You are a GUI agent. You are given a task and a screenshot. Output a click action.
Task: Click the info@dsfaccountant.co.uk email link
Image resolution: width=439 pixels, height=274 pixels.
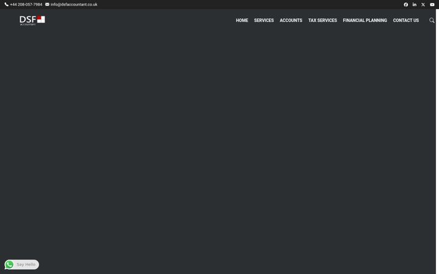tap(74, 4)
